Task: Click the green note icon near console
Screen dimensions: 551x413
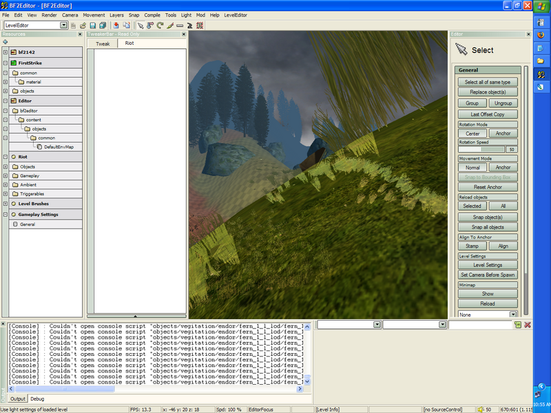Action: point(518,325)
